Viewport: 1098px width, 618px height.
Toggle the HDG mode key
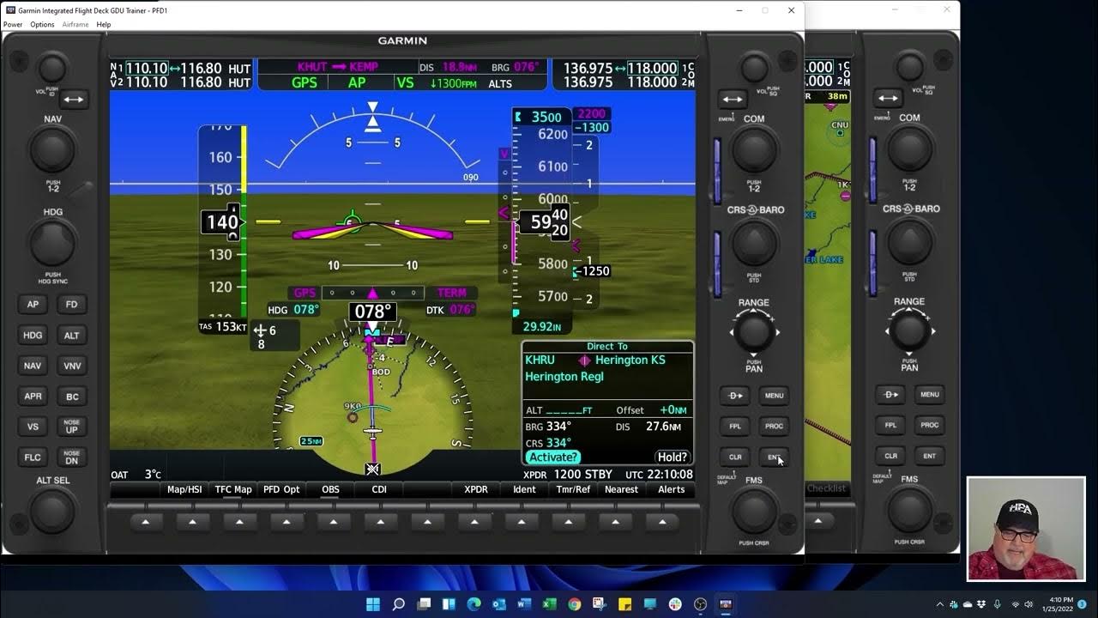click(33, 336)
